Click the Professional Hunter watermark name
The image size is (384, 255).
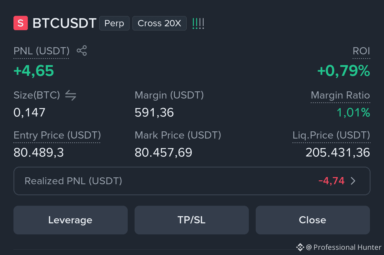348,247
